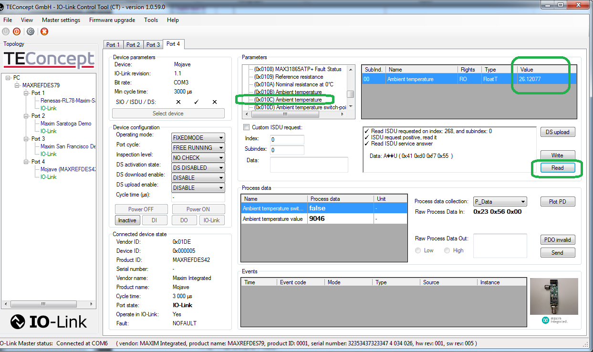Click the Power ON button
This screenshot has height=352, width=593.
point(198,209)
